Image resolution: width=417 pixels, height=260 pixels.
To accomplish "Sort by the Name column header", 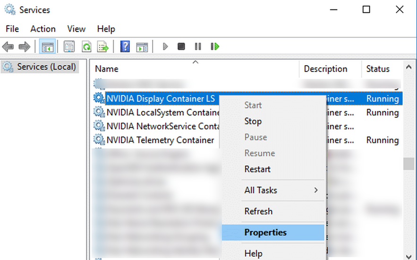I will pyautogui.click(x=196, y=69).
